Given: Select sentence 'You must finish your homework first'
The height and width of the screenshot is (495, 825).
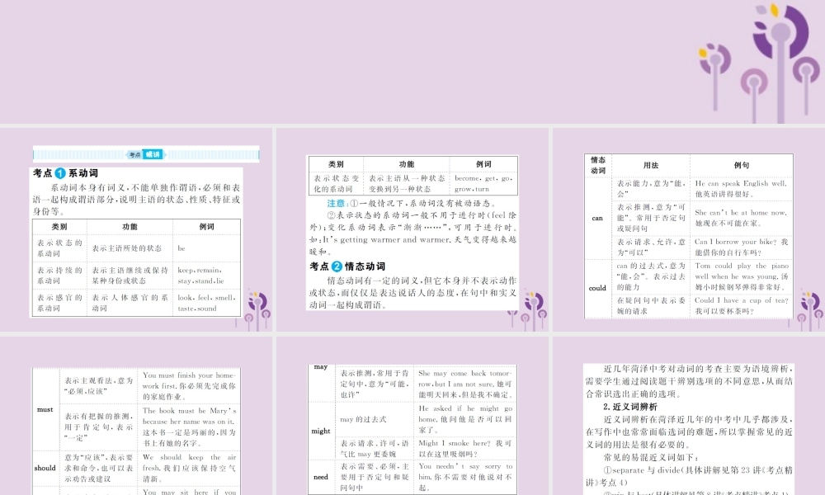Looking at the screenshot, I should [188, 380].
